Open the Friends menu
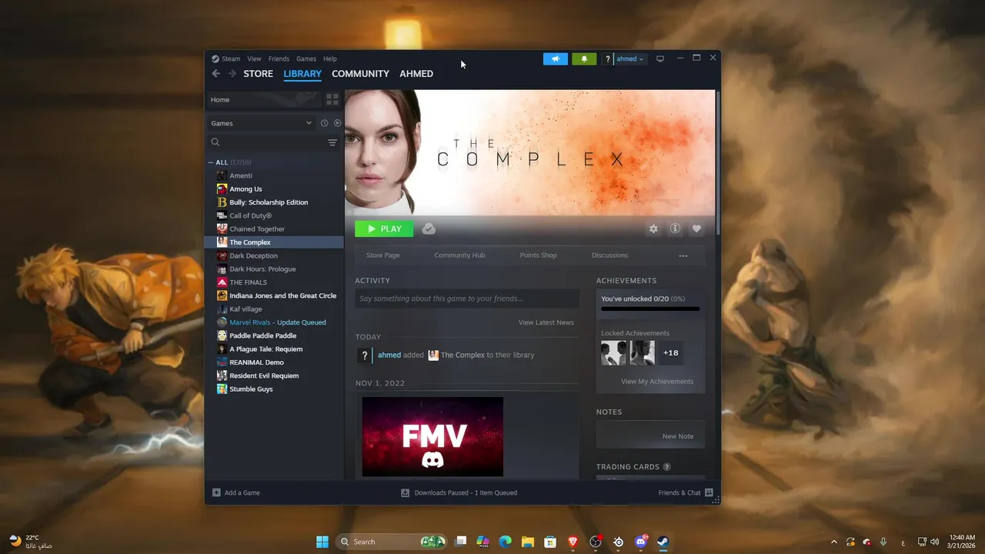Viewport: 985px width, 554px height. [x=279, y=58]
